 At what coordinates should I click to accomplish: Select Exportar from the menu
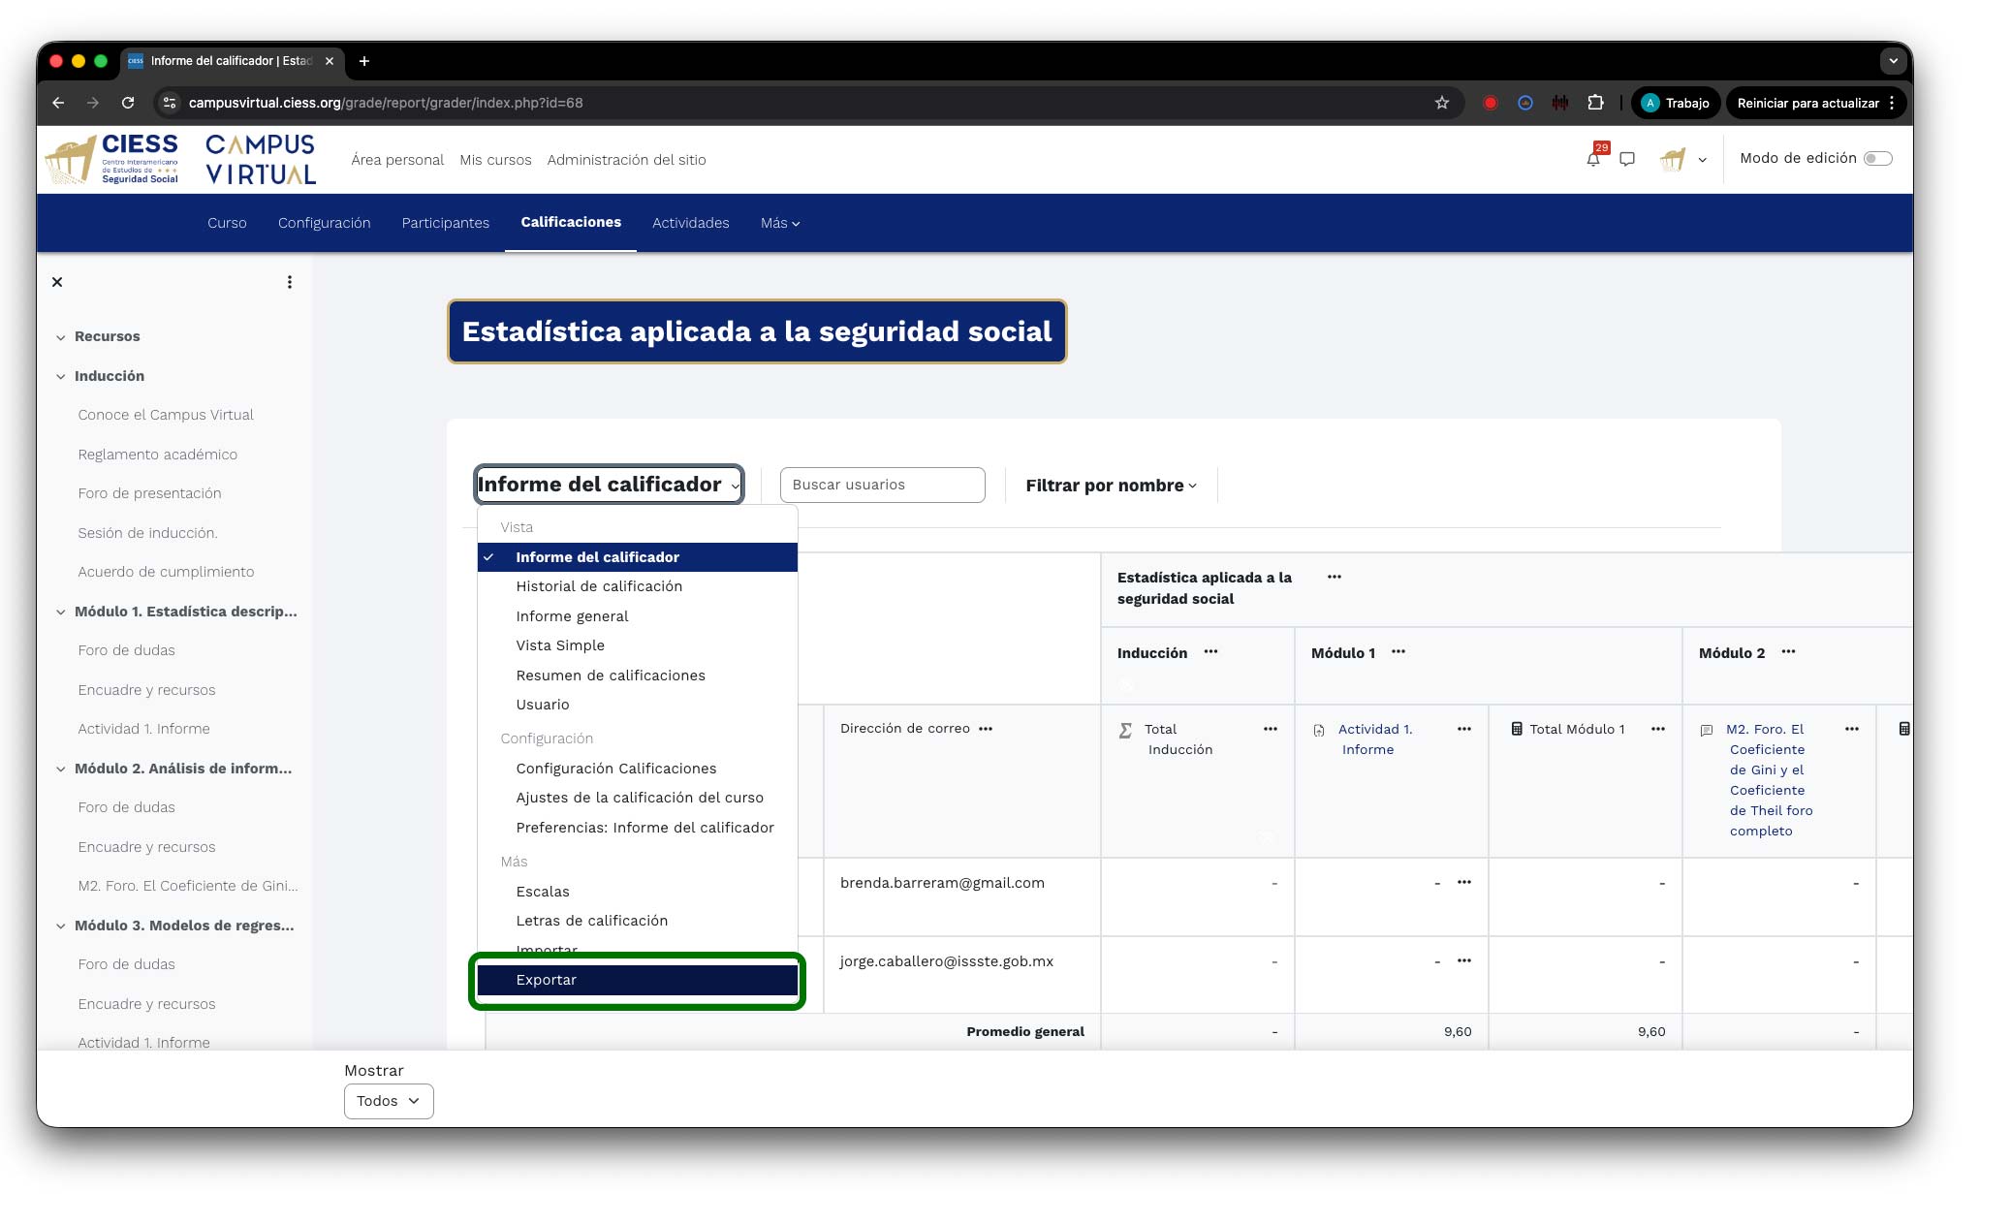coord(546,980)
